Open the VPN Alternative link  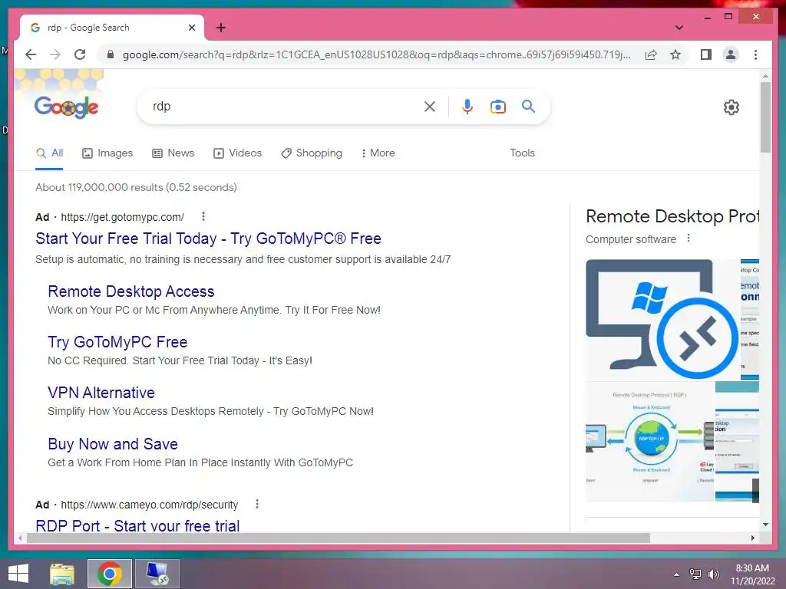coord(101,393)
